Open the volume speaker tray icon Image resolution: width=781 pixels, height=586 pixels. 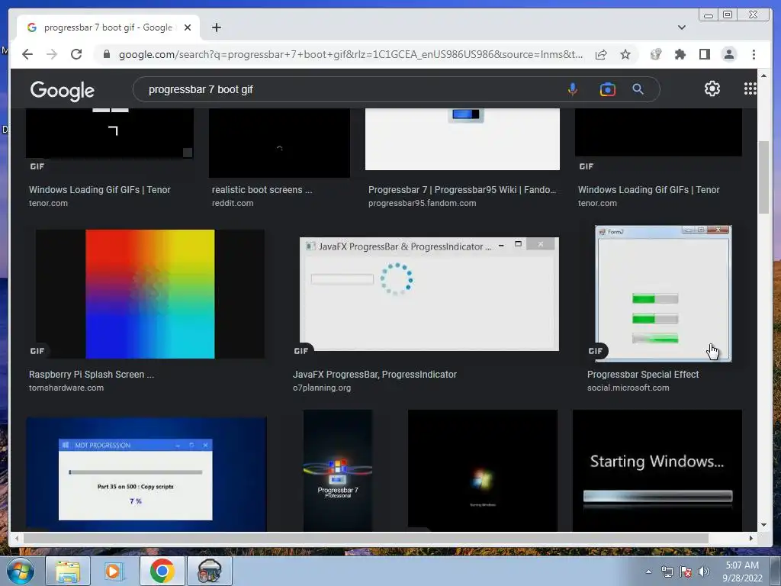(x=704, y=572)
